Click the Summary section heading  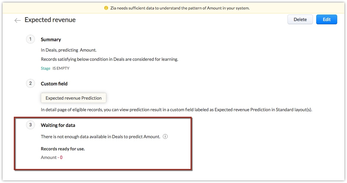pos(51,39)
